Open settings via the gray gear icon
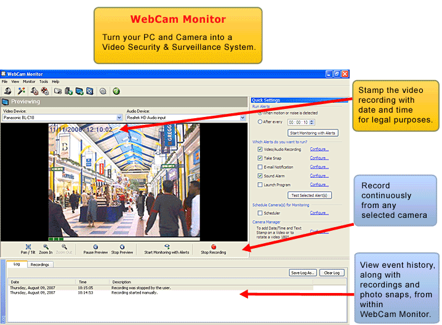The width and height of the screenshot is (442, 325). (103, 91)
